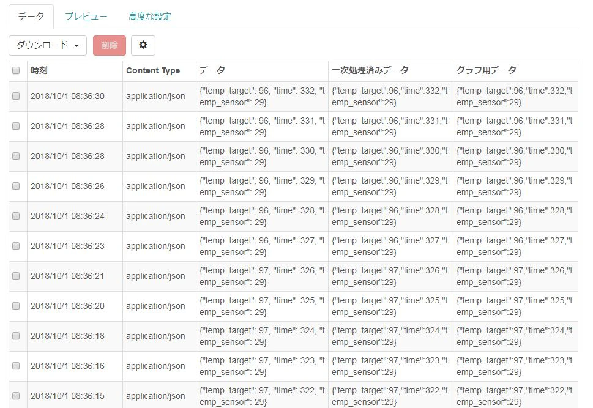Tick the checkbox for the 08:36:30 row
This screenshot has height=408, width=593.
pos(16,96)
